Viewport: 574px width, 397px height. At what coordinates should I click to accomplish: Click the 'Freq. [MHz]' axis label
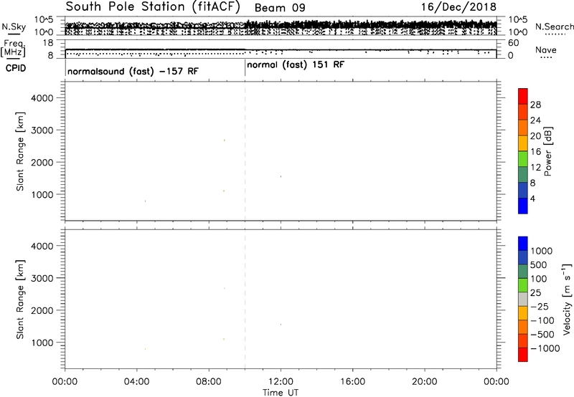coord(14,48)
